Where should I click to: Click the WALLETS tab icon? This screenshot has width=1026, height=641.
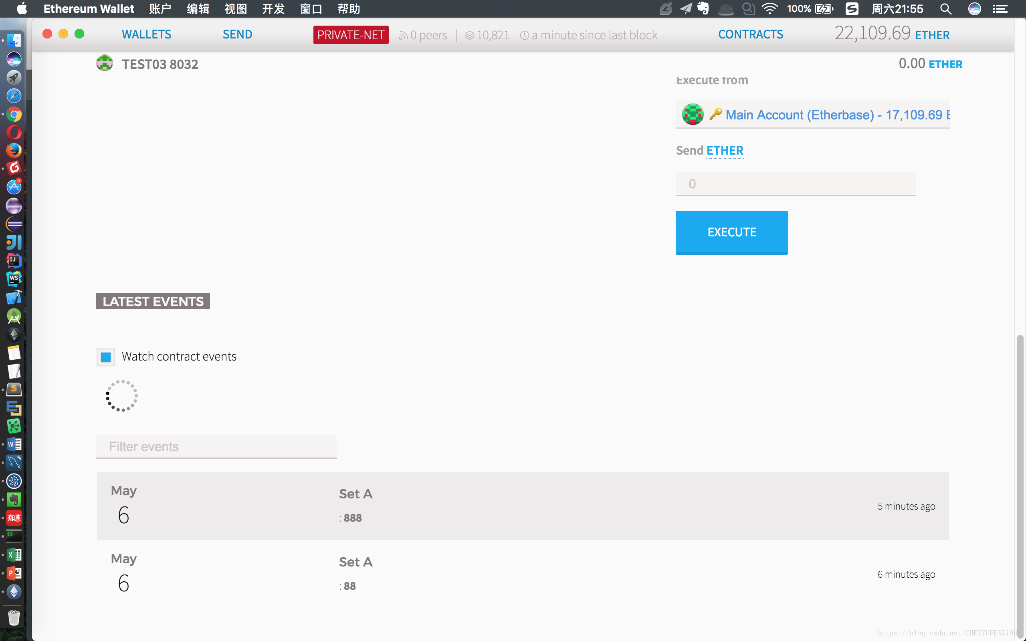146,34
